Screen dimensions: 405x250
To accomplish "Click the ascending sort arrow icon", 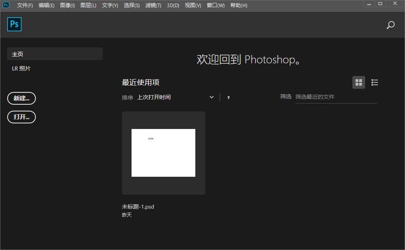I will click(228, 97).
